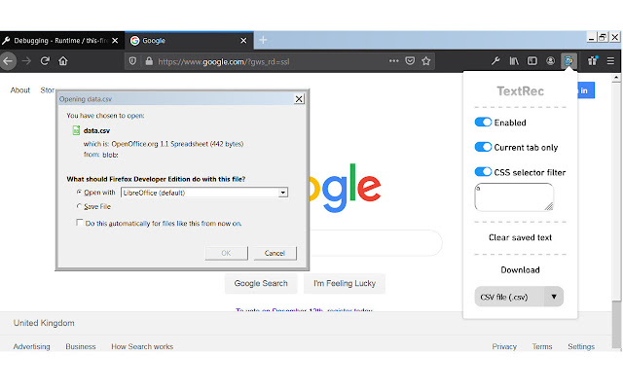Image resolution: width=623 pixels, height=389 pixels.
Task: Open the Library icon in toolbar
Action: tap(513, 60)
